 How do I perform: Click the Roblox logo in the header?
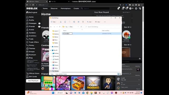(x=32, y=8)
